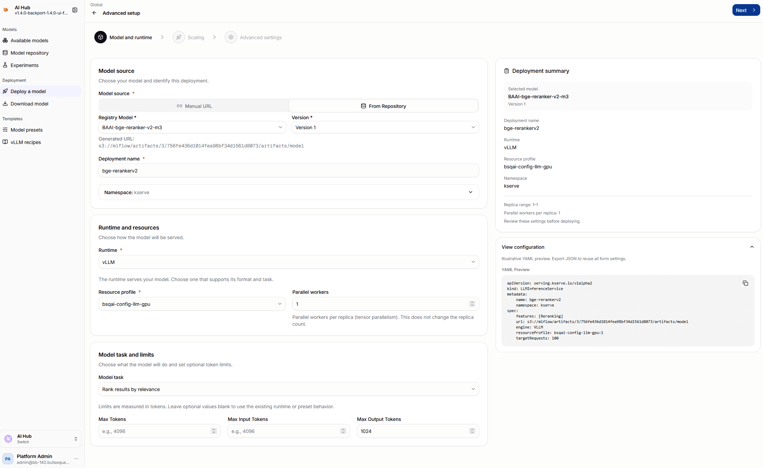Viewport: 763px width, 468px height.
Task: Open the Resource profile dropdown
Action: 192,304
